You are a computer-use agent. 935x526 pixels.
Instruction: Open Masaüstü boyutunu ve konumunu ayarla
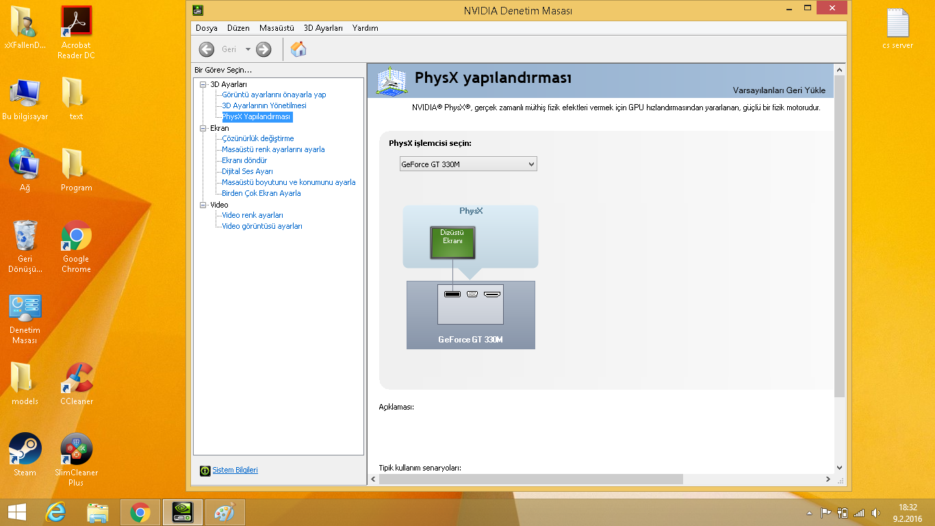tap(289, 182)
